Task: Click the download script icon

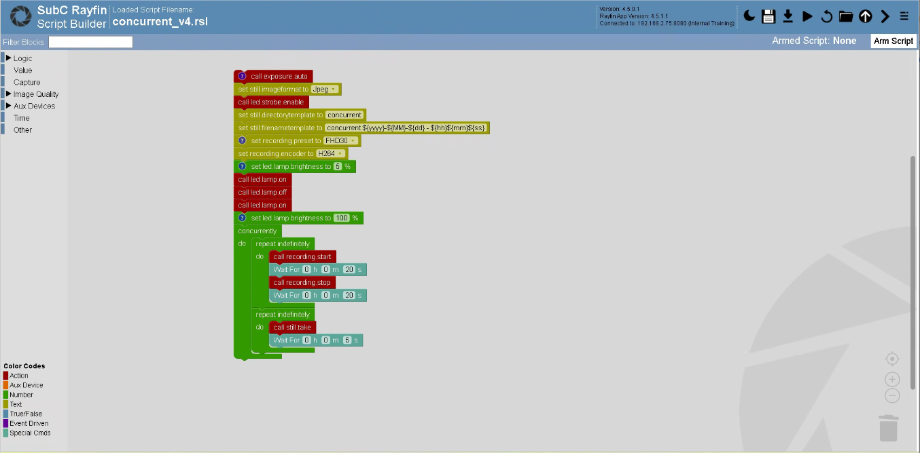Action: pos(788,16)
